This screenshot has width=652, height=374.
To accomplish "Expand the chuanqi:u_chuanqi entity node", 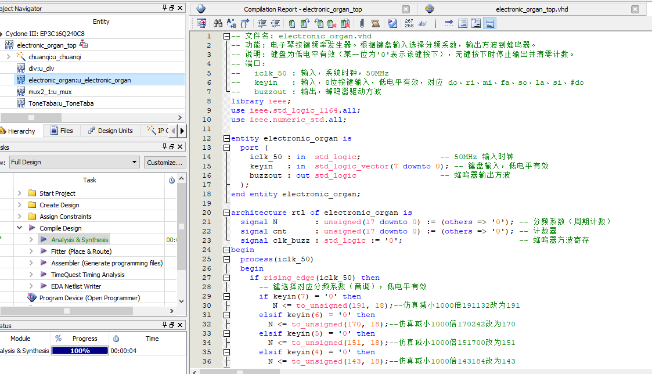I will point(8,56).
